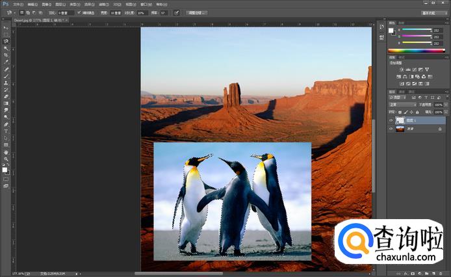The height and width of the screenshot is (277, 451).
Task: Click the Refine Edge button
Action: point(196,12)
